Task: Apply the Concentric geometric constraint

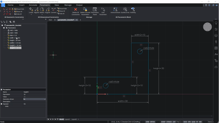Action: (x=10, y=9)
